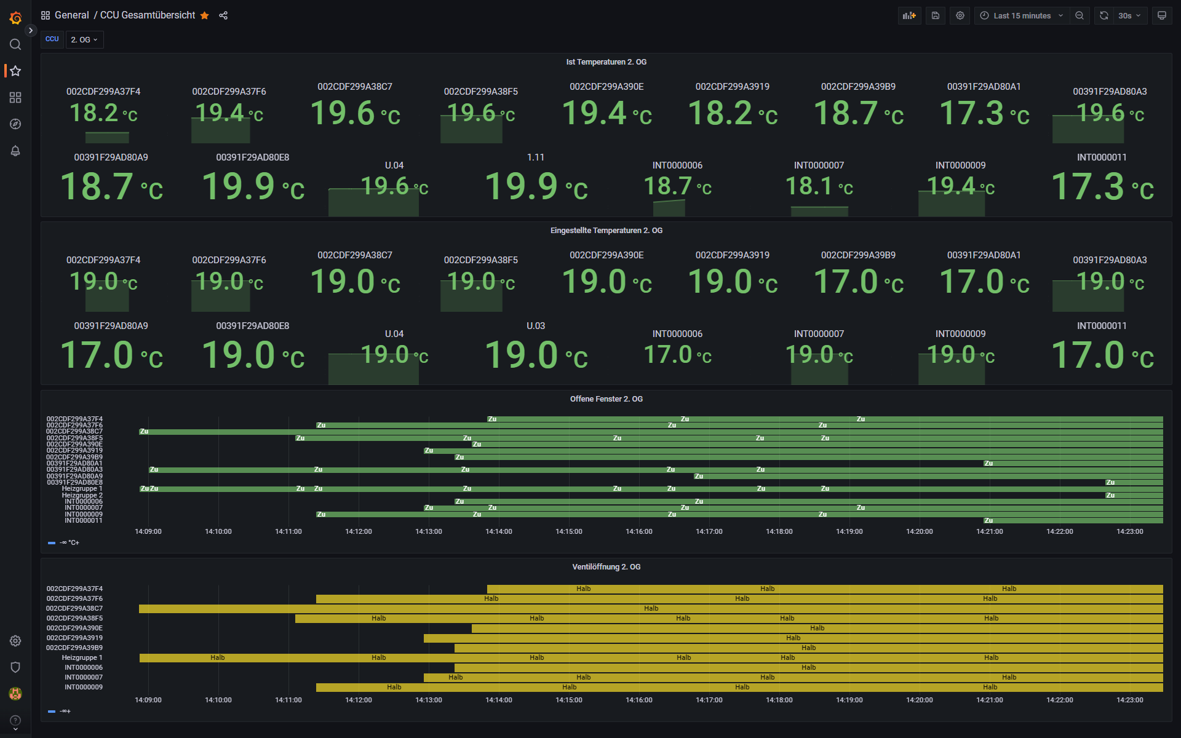Screen dimensions: 1181x738
Task: Share dashboard via share icon
Action: pos(223,15)
